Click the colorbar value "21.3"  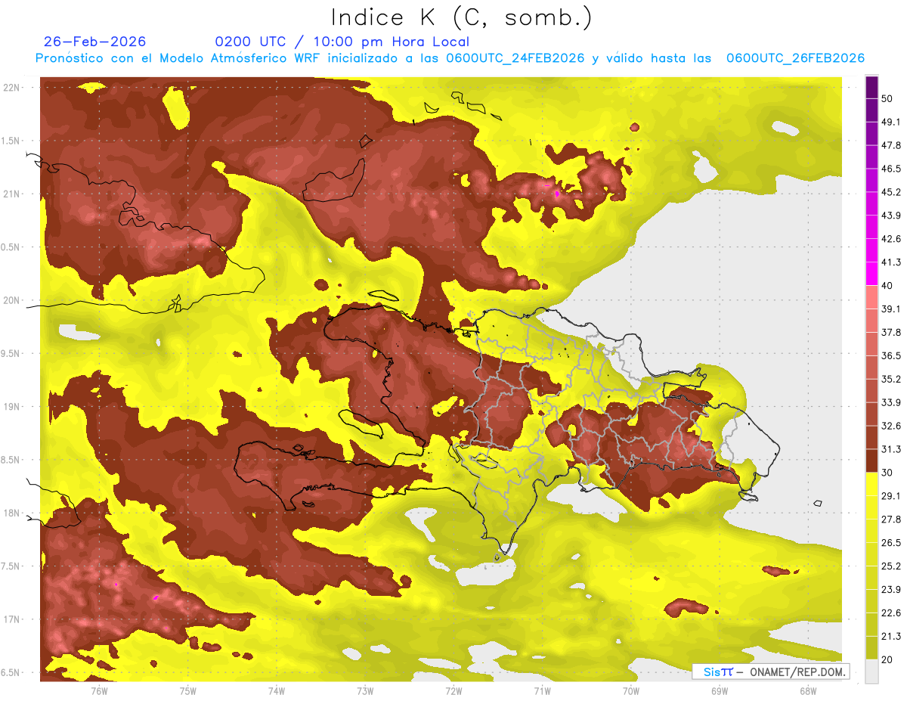coord(891,637)
